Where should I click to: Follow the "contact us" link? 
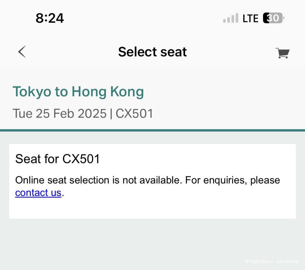click(x=38, y=193)
